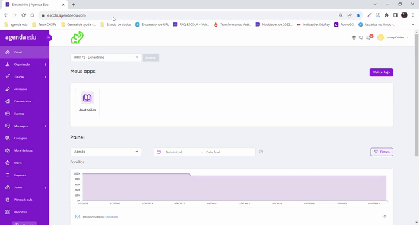Click the Elefantinho green elephant logo
The height and width of the screenshot is (225, 419).
[x=77, y=37]
